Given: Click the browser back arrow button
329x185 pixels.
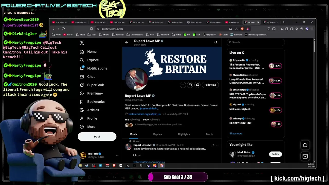Looking at the screenshot, I should tap(53, 29).
